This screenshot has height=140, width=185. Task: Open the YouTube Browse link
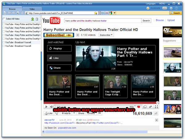pyautogui.click(x=160, y=20)
